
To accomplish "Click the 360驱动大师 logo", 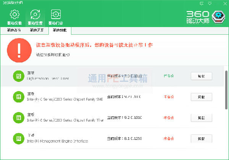I will (206, 17).
